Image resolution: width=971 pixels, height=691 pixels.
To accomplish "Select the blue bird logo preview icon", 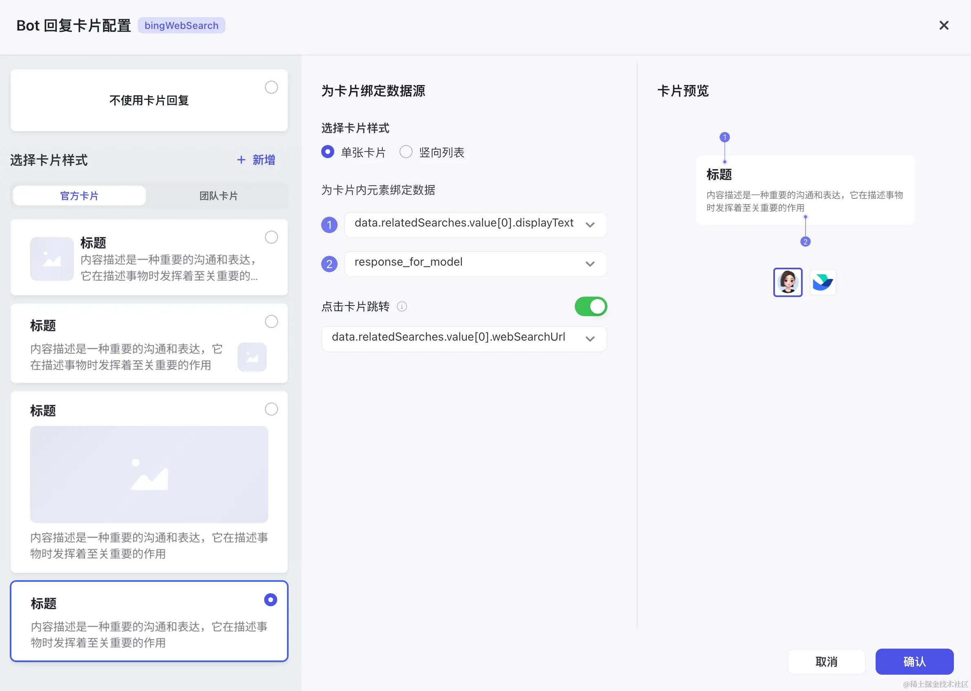I will pyautogui.click(x=822, y=282).
